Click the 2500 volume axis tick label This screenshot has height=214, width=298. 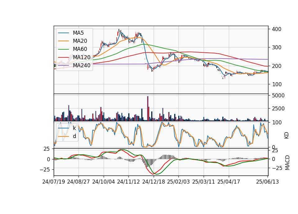point(278,109)
